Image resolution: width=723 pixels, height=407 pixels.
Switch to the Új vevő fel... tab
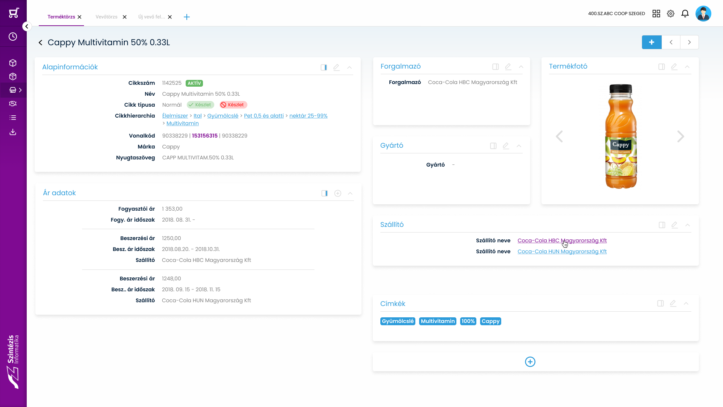click(x=152, y=17)
